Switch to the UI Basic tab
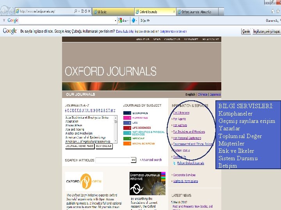 point(113,12)
